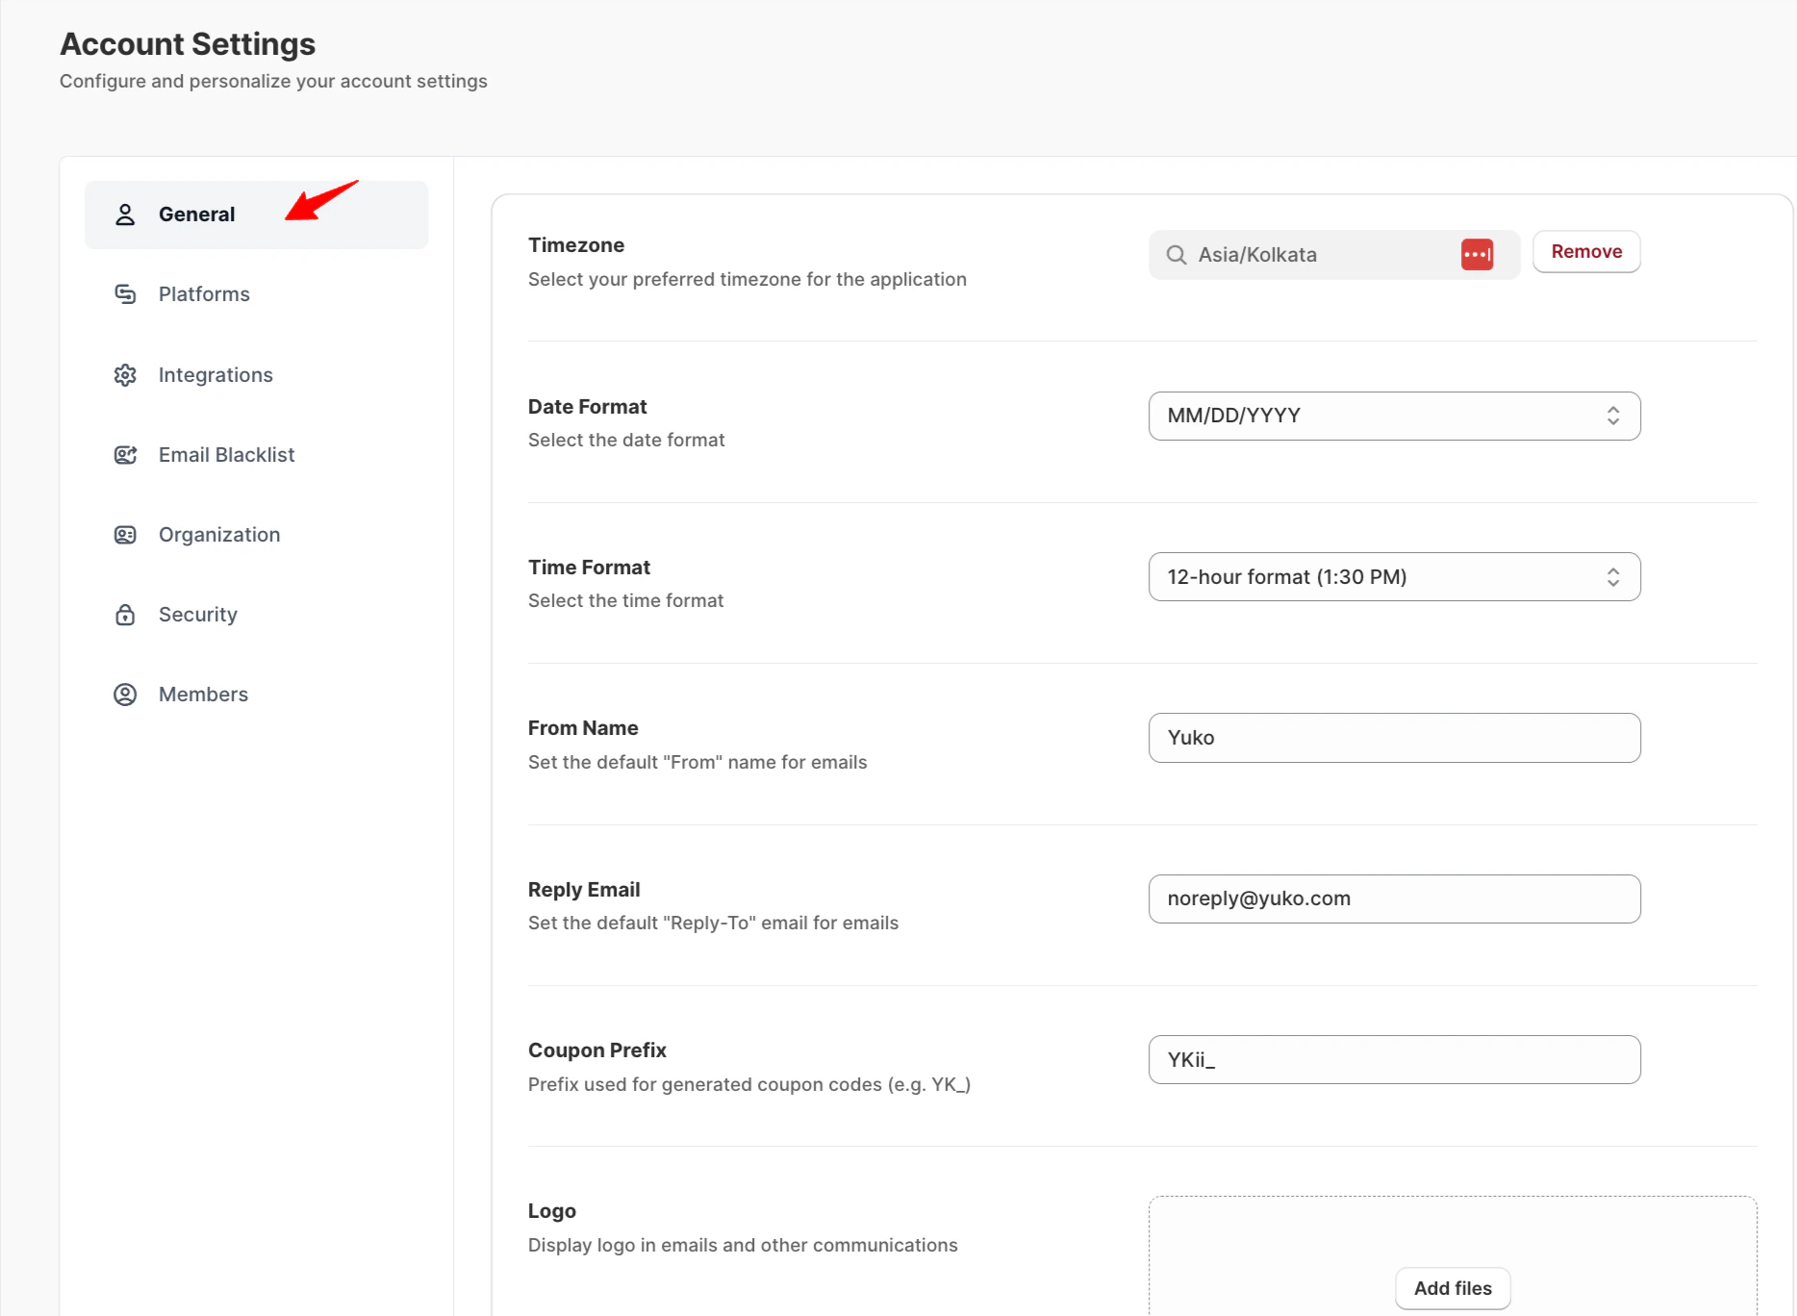Expand the Time Format dropdown

(x=1394, y=577)
